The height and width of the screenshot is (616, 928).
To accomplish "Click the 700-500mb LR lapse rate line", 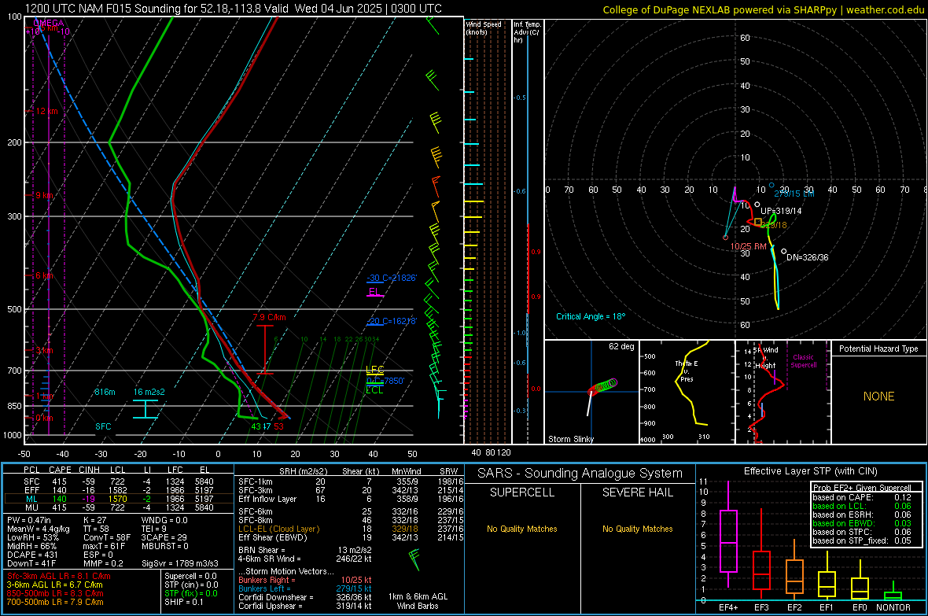I will (x=55, y=602).
